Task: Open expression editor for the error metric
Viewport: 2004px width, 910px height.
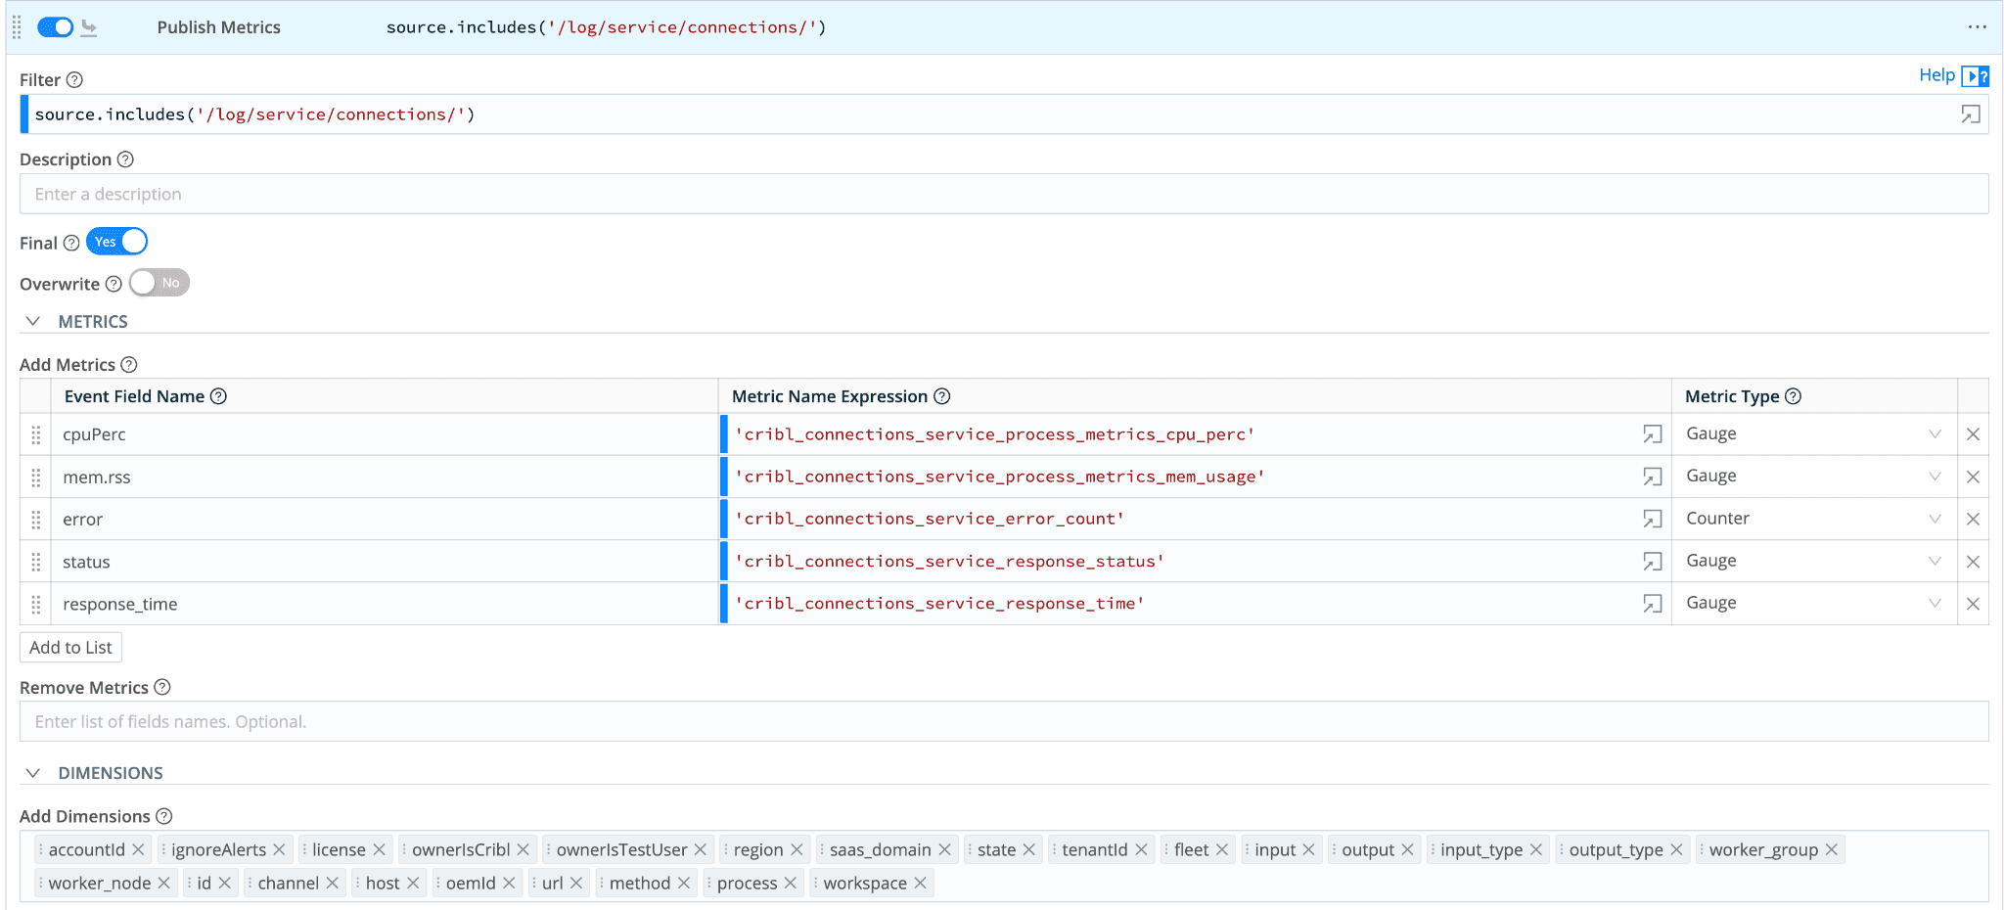Action: 1652,519
